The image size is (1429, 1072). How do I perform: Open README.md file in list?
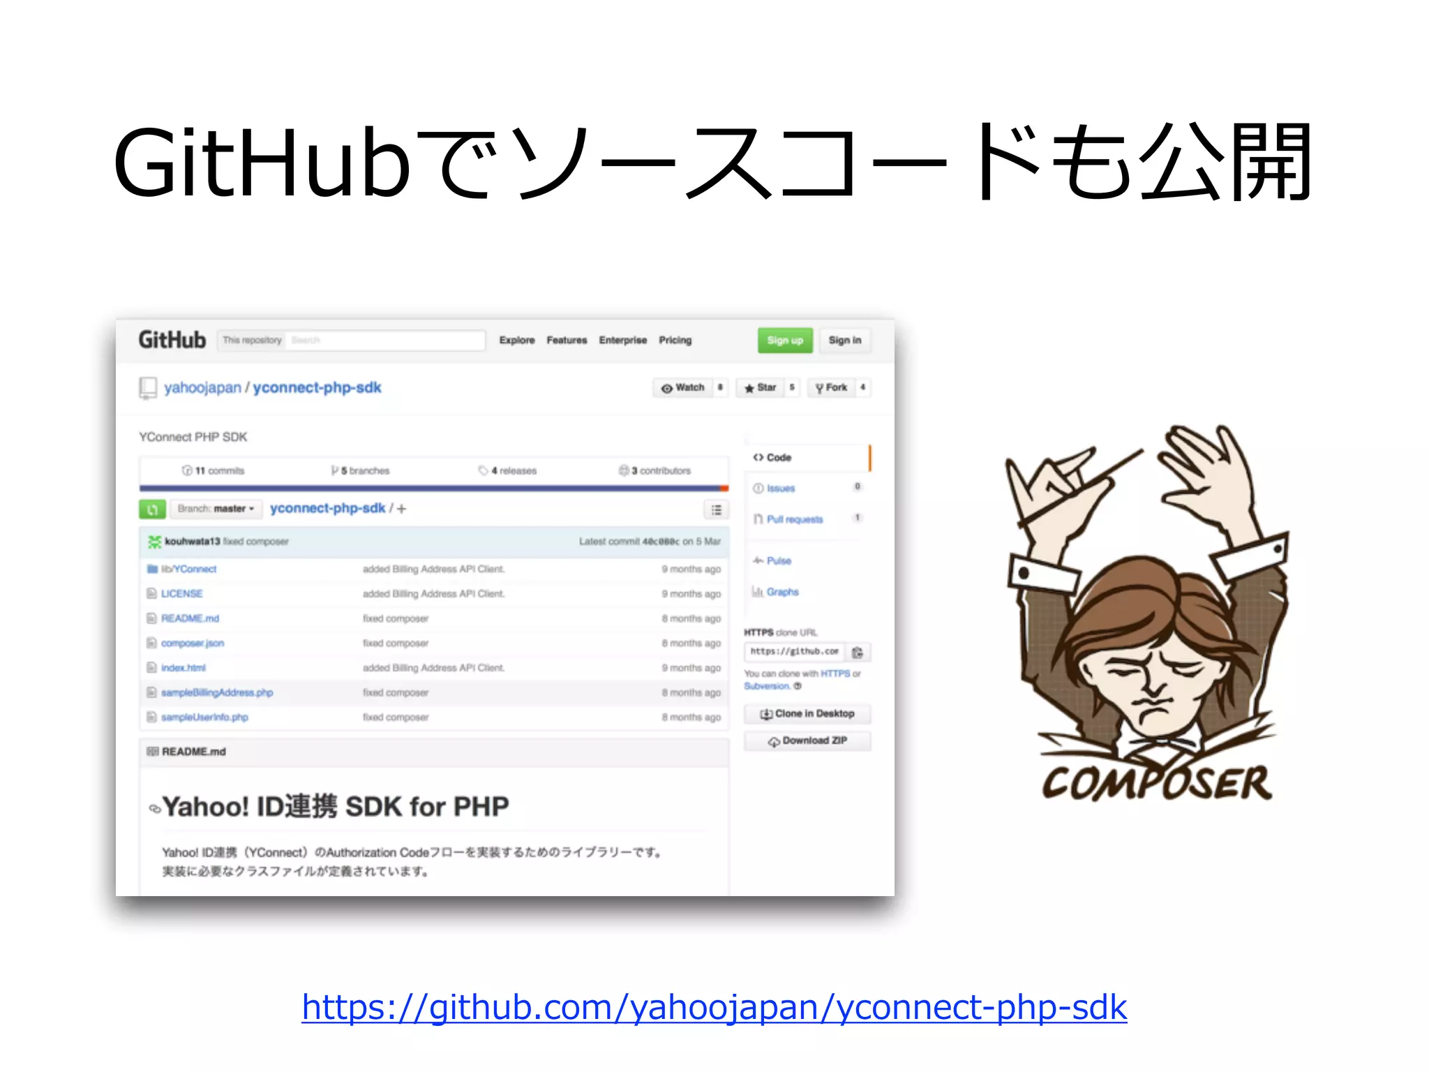click(x=190, y=619)
